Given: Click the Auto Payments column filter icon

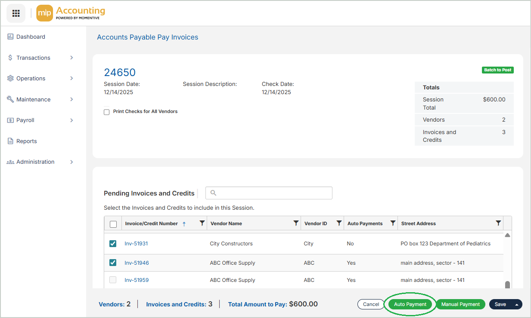Looking at the screenshot, I should (393, 223).
